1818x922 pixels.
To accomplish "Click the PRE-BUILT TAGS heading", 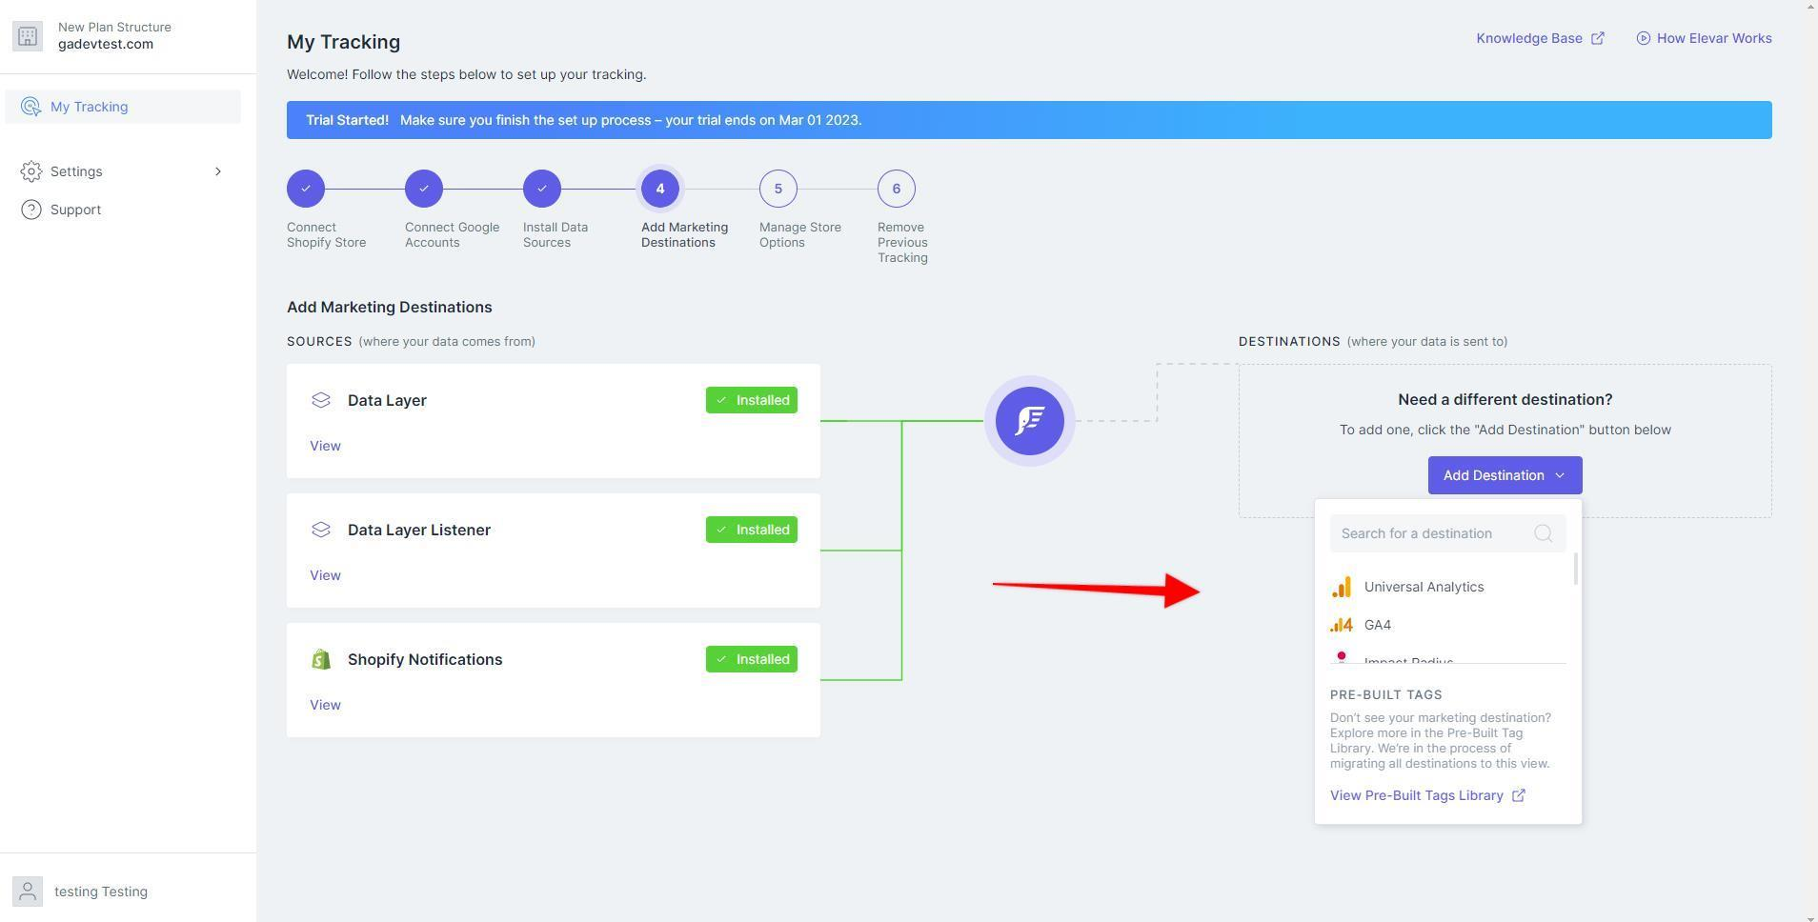I will (1386, 694).
